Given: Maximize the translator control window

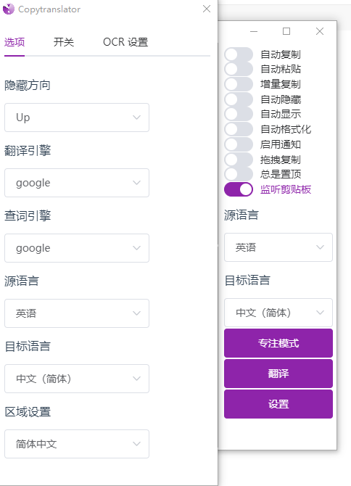Looking at the screenshot, I should [286, 31].
